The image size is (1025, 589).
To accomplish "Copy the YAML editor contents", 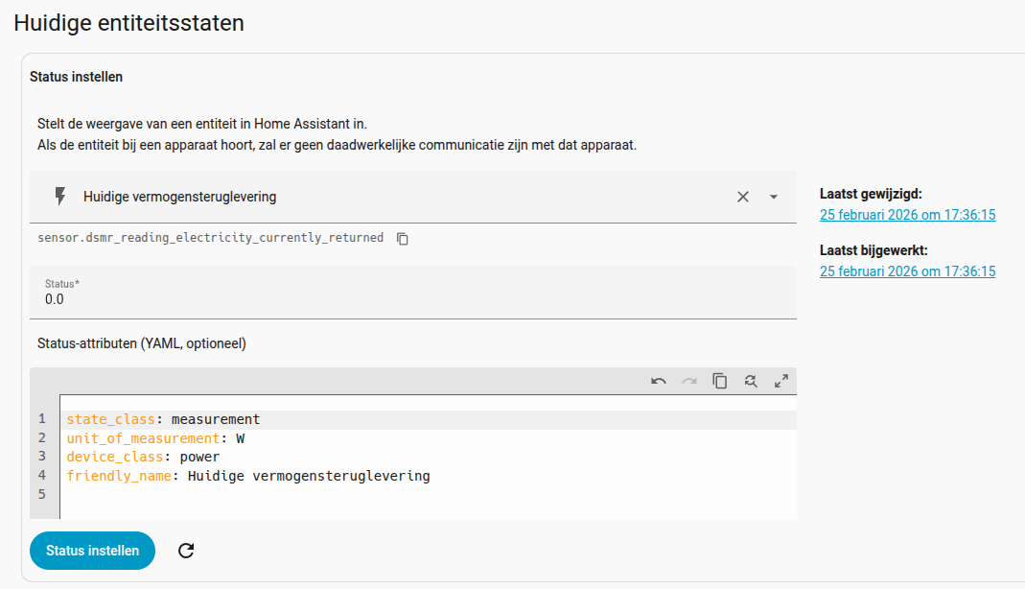I will 720,381.
